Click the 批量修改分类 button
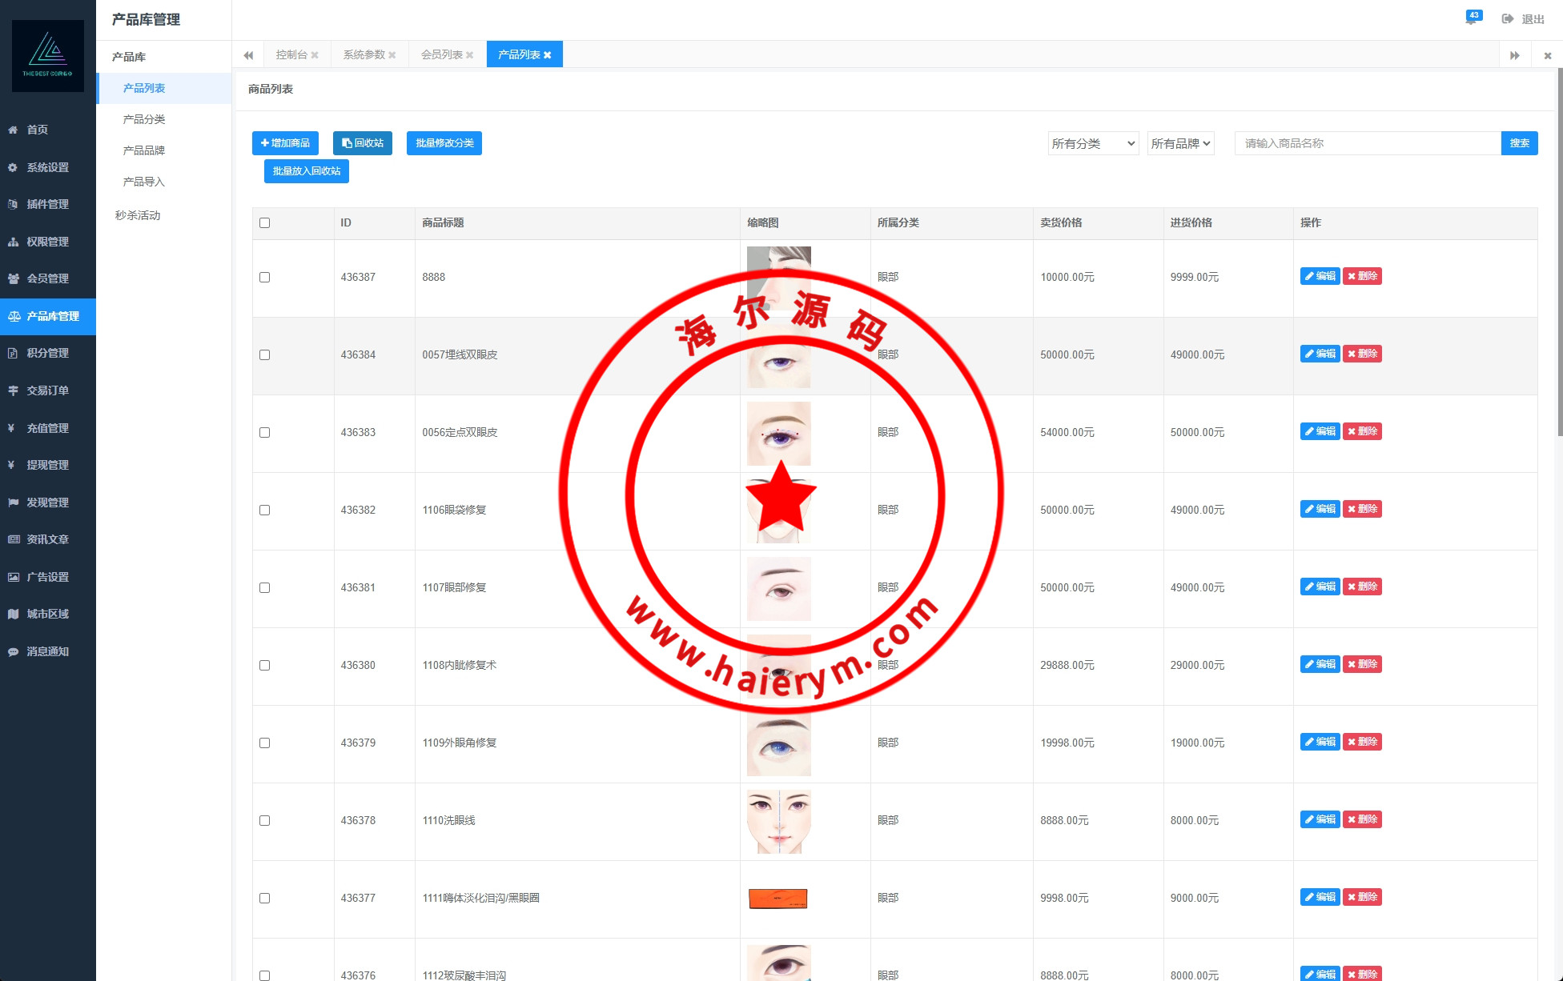 tap(444, 143)
